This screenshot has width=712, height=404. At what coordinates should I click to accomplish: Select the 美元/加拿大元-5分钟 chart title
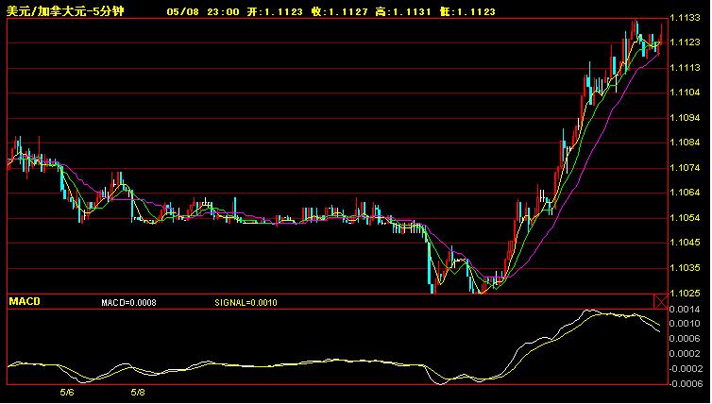pyautogui.click(x=65, y=11)
